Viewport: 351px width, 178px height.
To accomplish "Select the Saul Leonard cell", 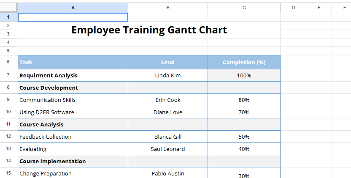I will [x=167, y=149].
